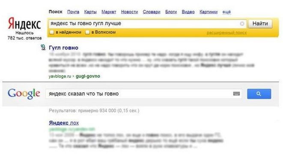Click the Yandex logo
This screenshot has width=283, height=164.
click(24, 23)
